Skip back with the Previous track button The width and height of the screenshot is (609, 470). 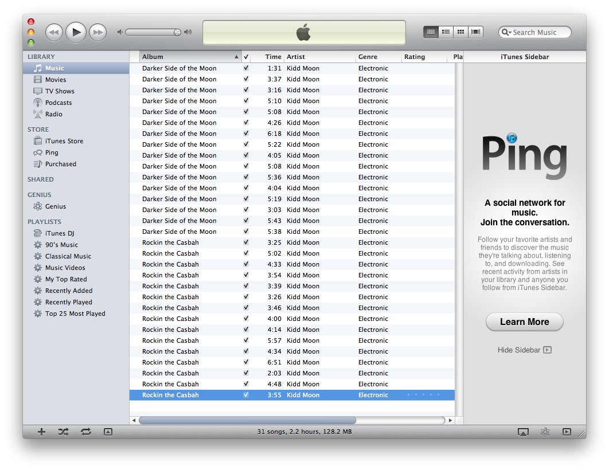click(54, 32)
